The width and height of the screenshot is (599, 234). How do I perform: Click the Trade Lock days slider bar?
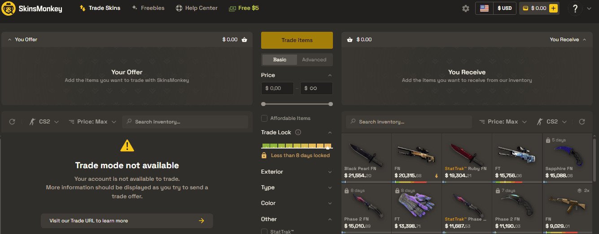tap(297, 146)
